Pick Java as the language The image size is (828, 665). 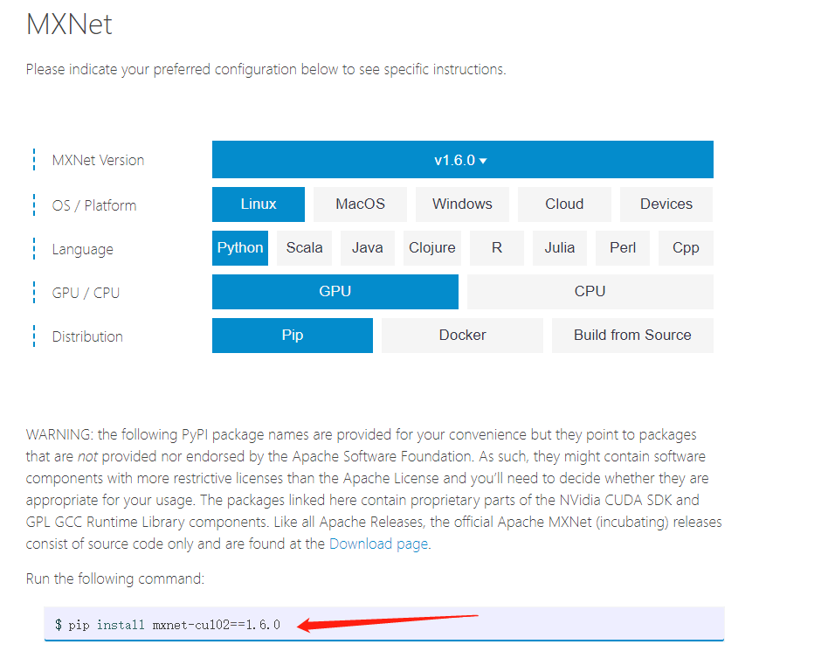(x=368, y=247)
